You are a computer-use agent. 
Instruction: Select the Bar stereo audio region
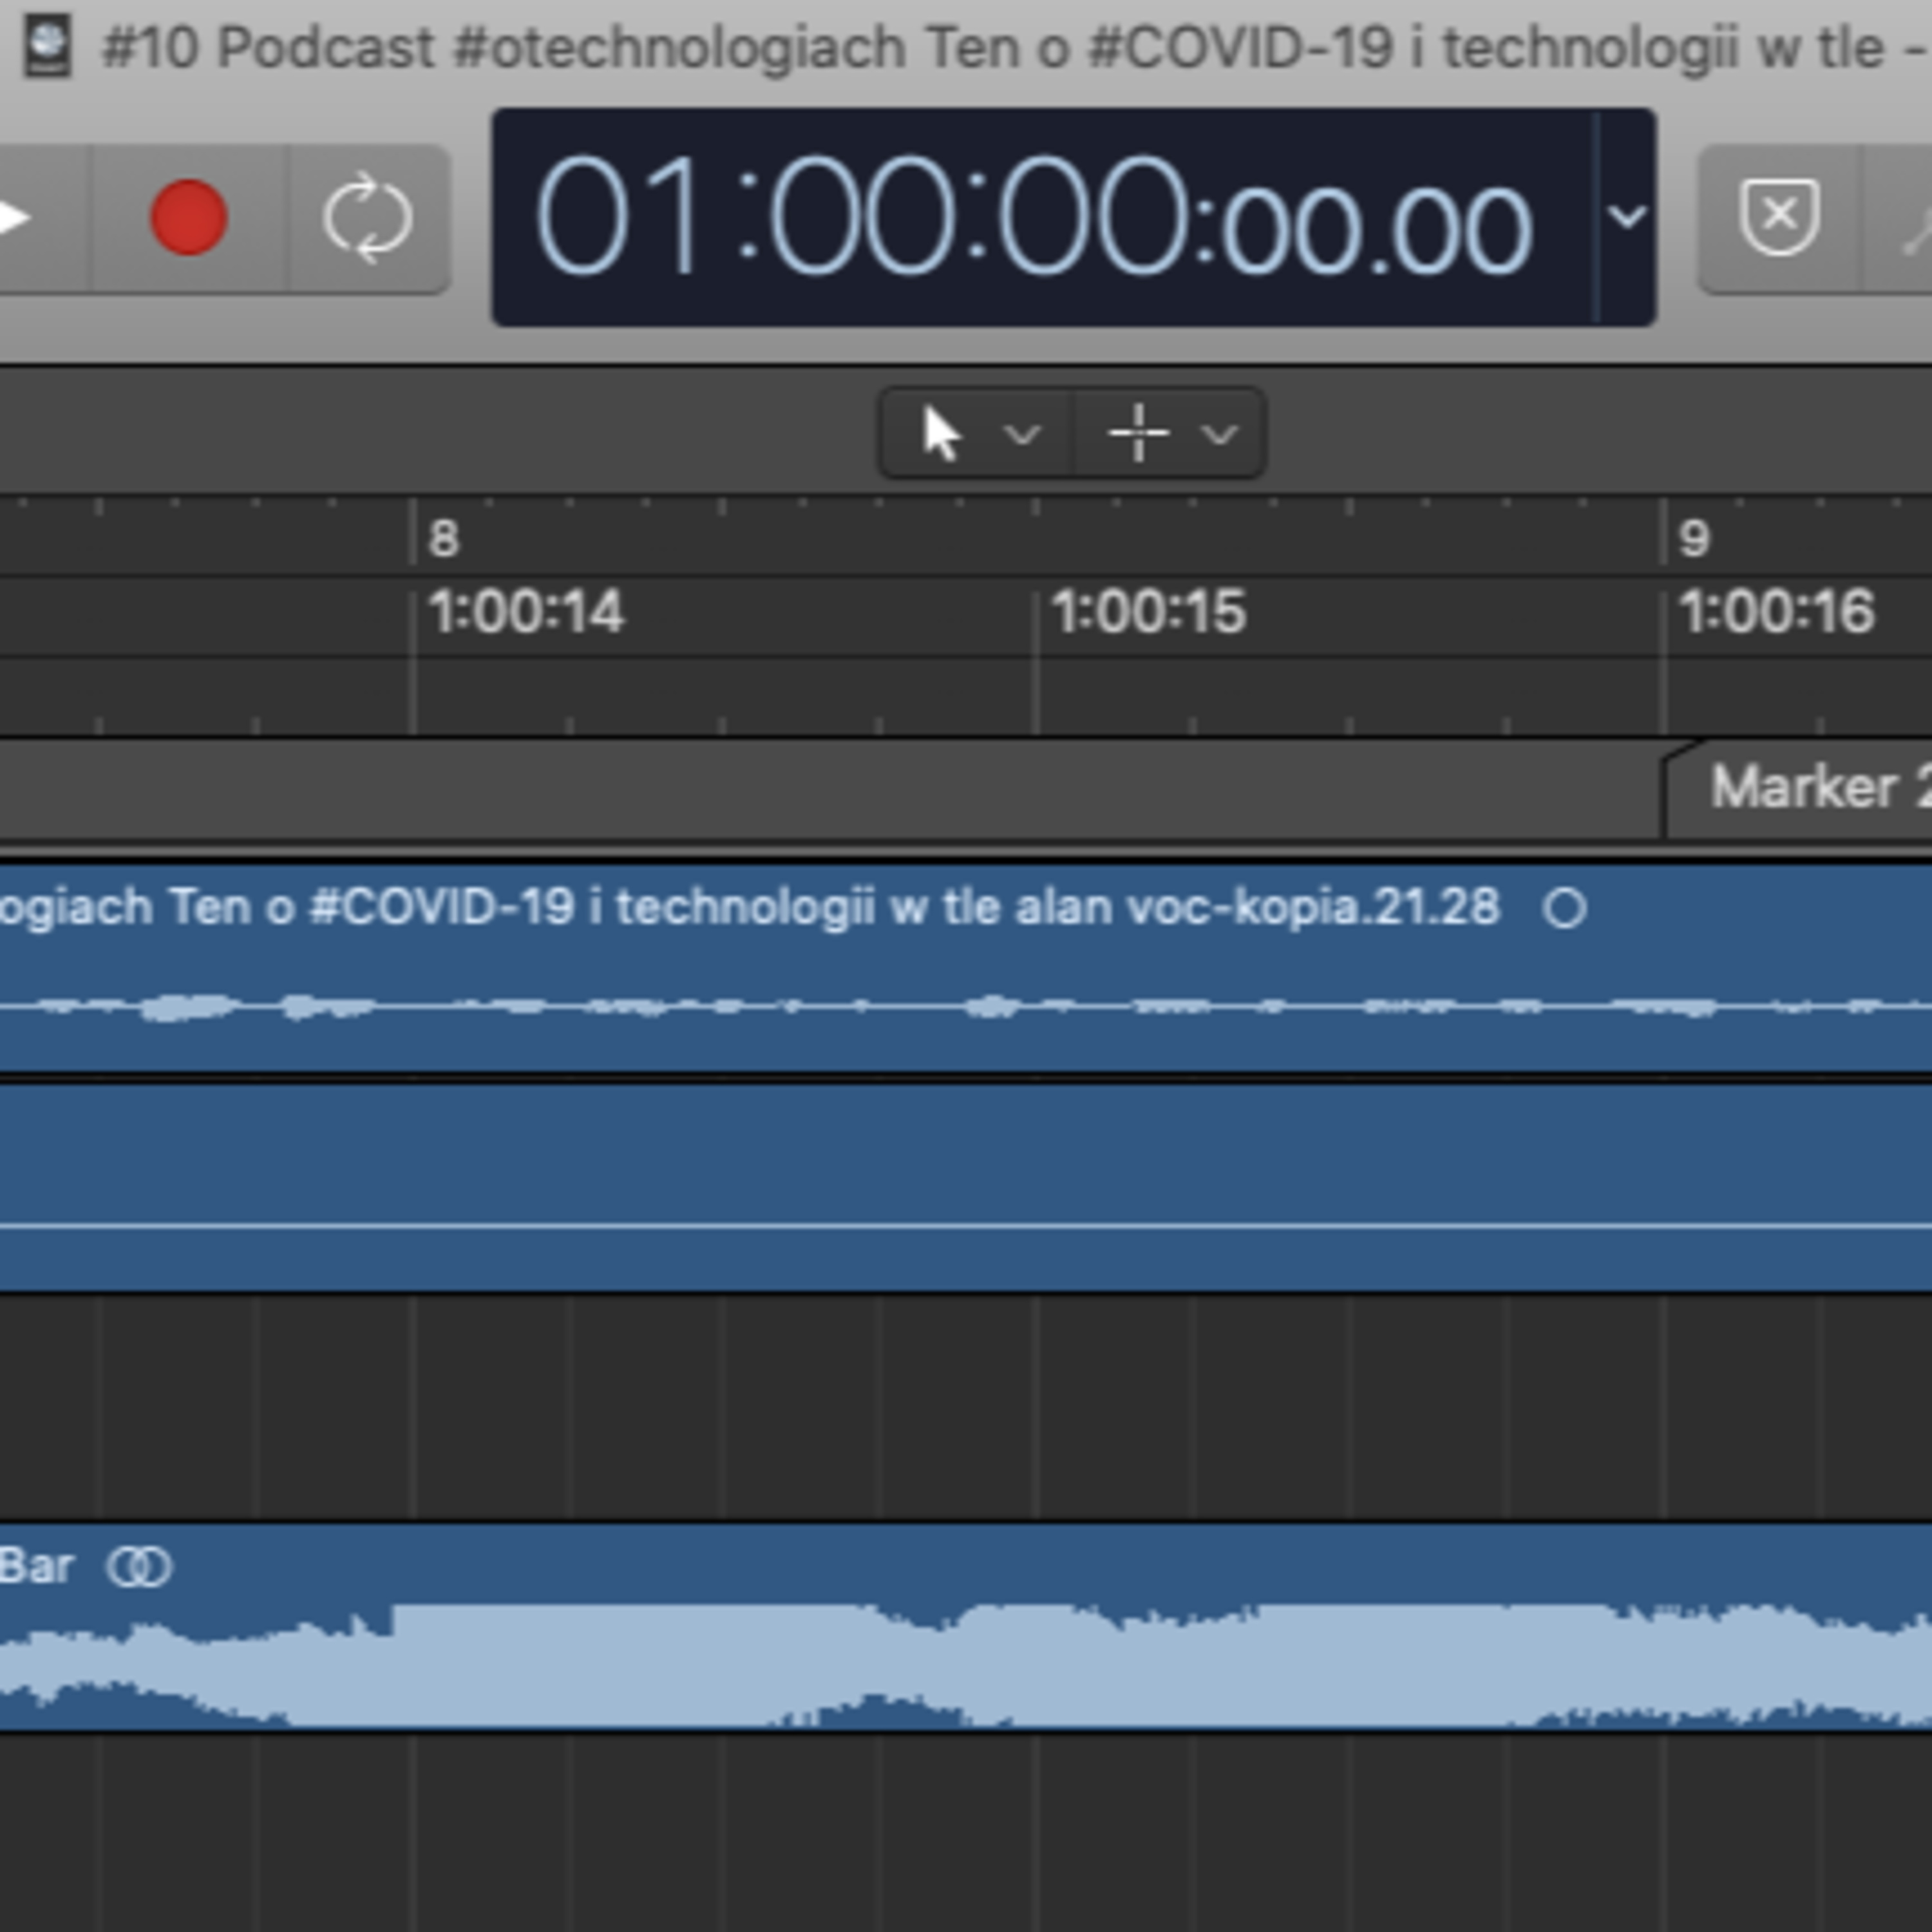click(966, 1627)
